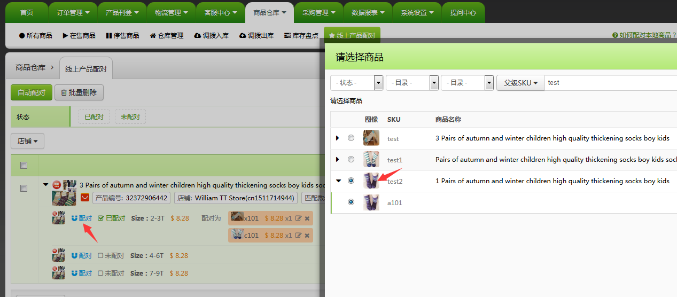677x297 pixels.
Task: Open the 商品仓库 menu
Action: click(270, 12)
